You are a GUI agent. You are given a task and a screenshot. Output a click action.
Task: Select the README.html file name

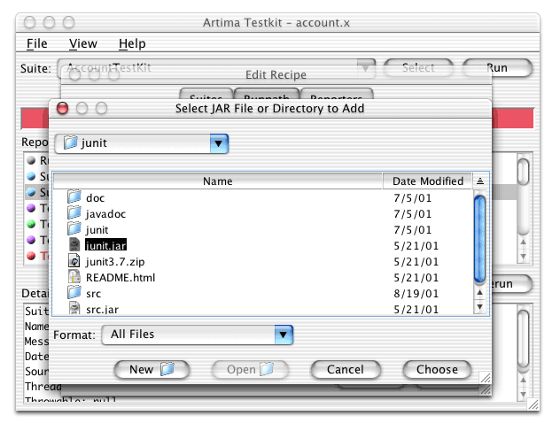121,278
